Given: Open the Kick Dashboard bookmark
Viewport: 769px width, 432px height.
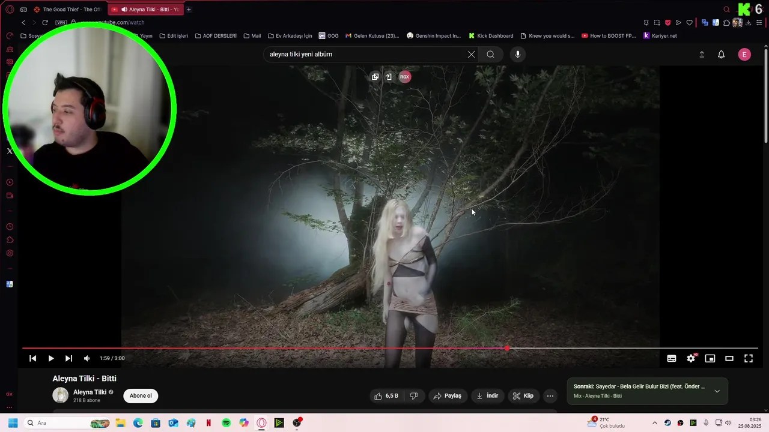Looking at the screenshot, I should pyautogui.click(x=491, y=36).
